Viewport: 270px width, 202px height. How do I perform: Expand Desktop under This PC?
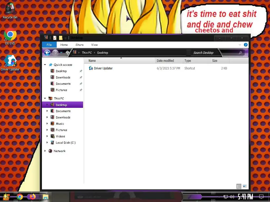pyautogui.click(x=47, y=105)
